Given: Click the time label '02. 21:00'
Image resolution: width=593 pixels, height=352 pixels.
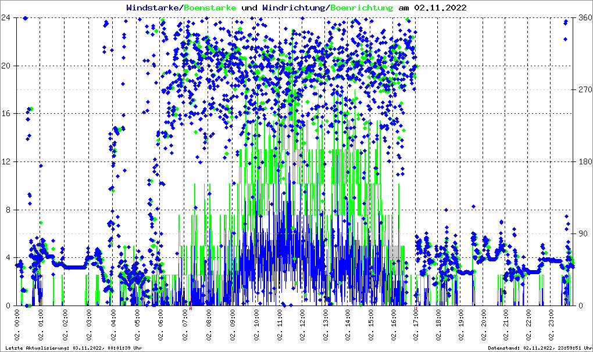Looking at the screenshot, I should click(506, 325).
